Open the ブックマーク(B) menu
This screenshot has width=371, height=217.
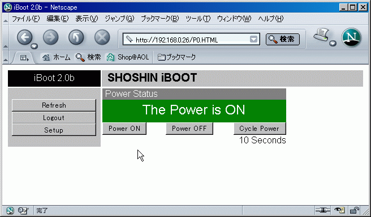(159, 19)
